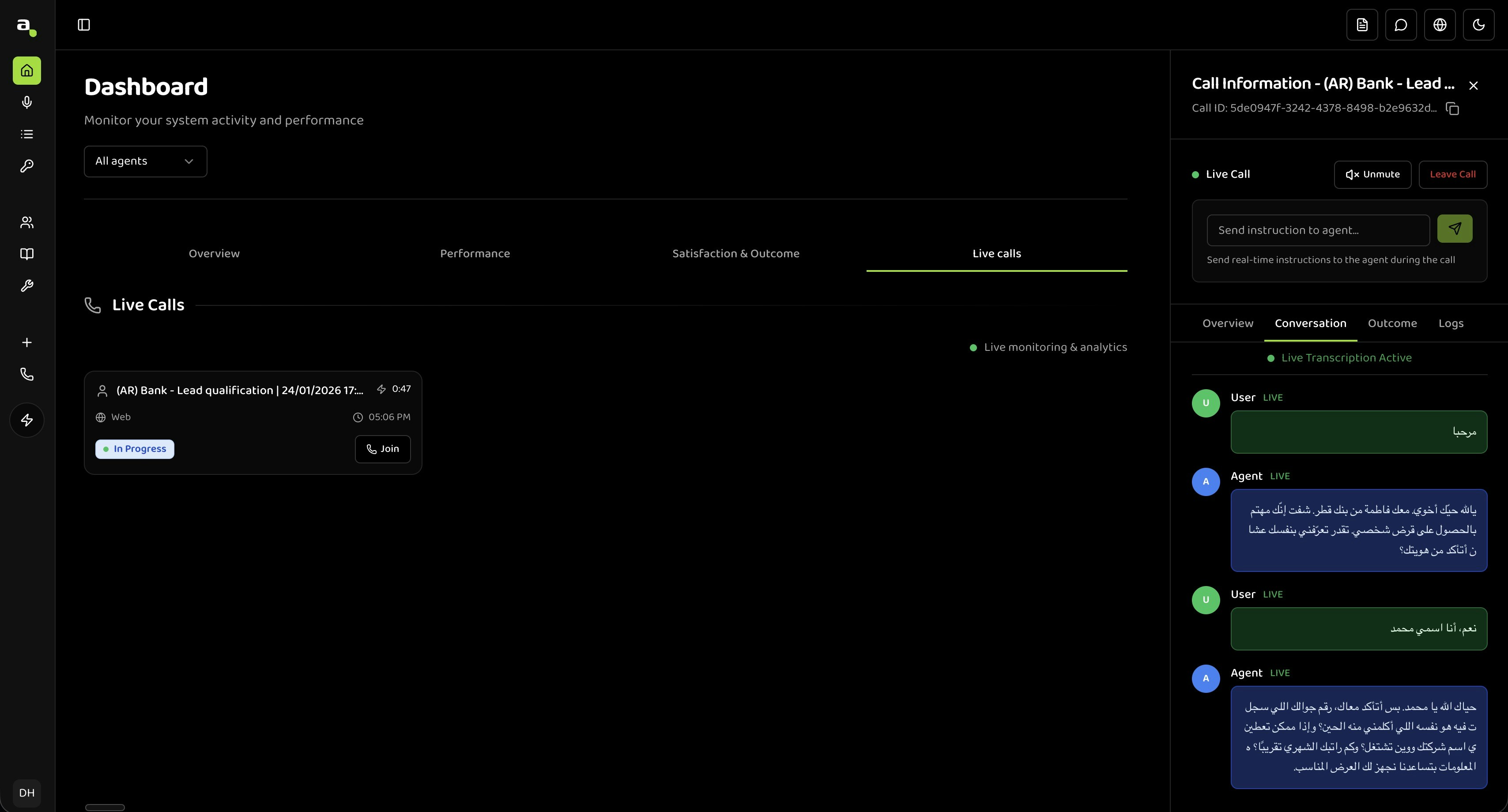Open the list view icon in the sidebar
Screen dimensions: 1508x812
click(26, 133)
